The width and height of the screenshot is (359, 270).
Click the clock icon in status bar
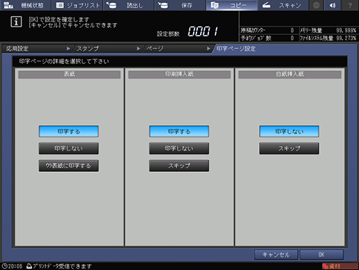point(5,266)
